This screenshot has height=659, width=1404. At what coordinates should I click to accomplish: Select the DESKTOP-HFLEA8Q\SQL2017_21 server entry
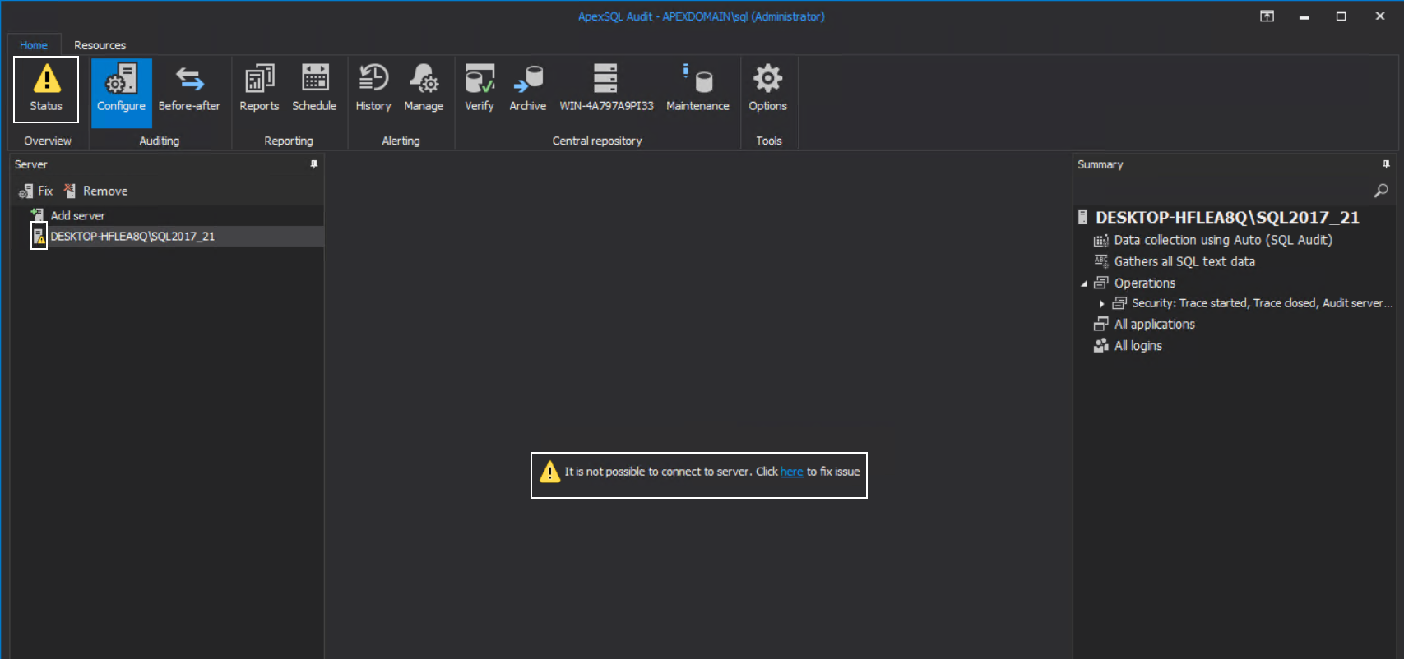(x=132, y=237)
